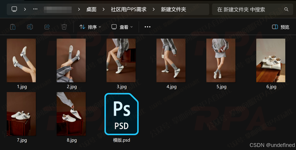Screen dimensions: 296x150
Task: Open the 查看 view dropdown
Action: pos(122,27)
